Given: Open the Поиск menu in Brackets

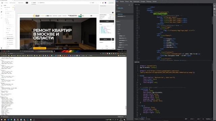Looking at the screenshot, I should 127,1.
